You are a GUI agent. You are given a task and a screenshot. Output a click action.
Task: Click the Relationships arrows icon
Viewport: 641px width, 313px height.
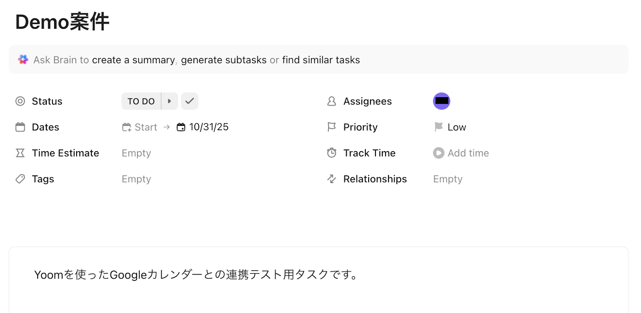click(x=332, y=179)
